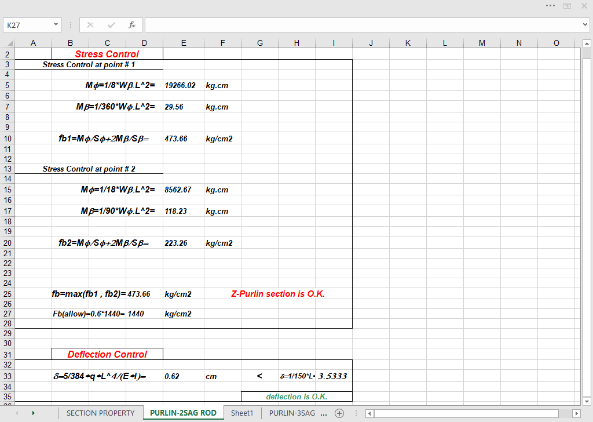Click the Z-Purlin section is O.K. text

(278, 294)
